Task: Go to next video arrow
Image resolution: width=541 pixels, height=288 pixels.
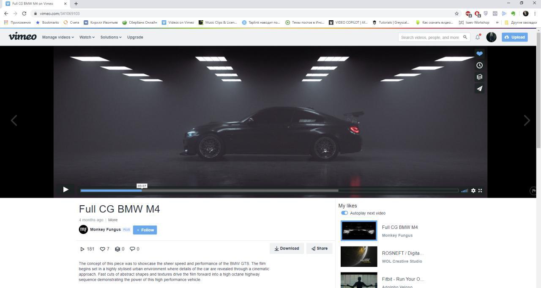Action: coord(527,120)
